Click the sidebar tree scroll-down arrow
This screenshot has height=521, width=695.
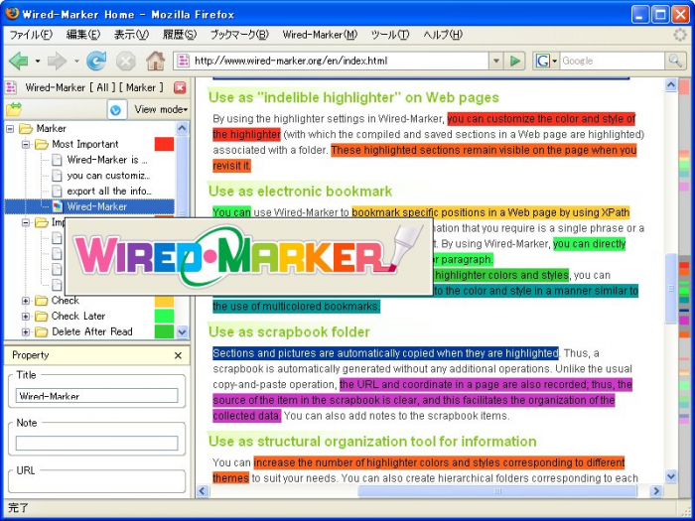tap(182, 331)
